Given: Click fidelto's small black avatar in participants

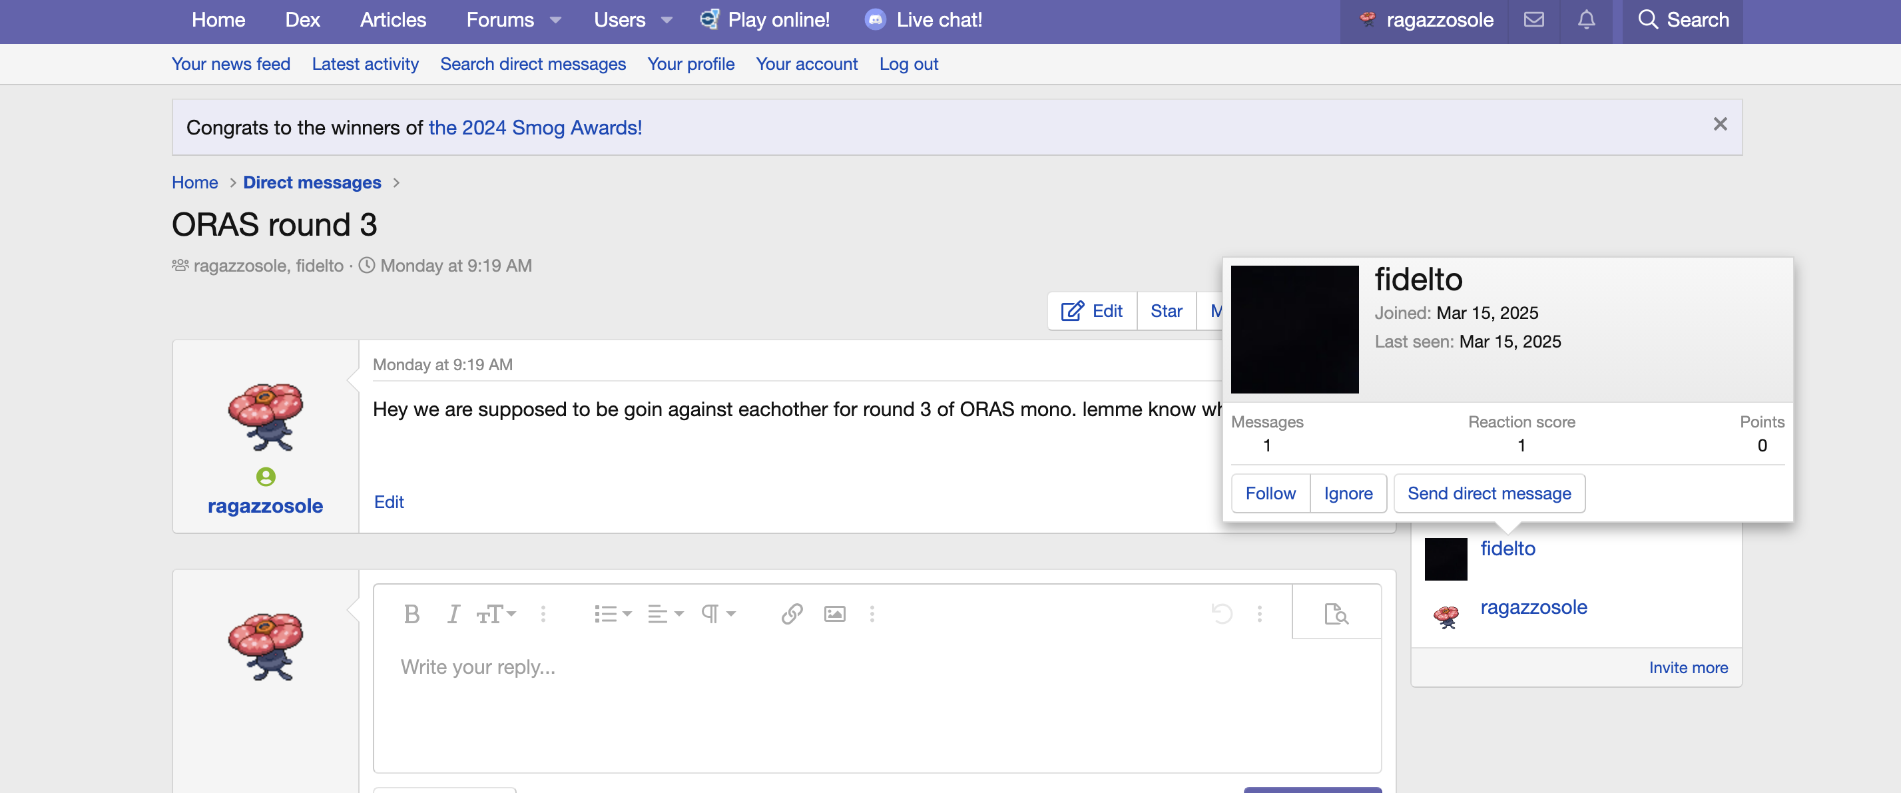Looking at the screenshot, I should [x=1446, y=559].
